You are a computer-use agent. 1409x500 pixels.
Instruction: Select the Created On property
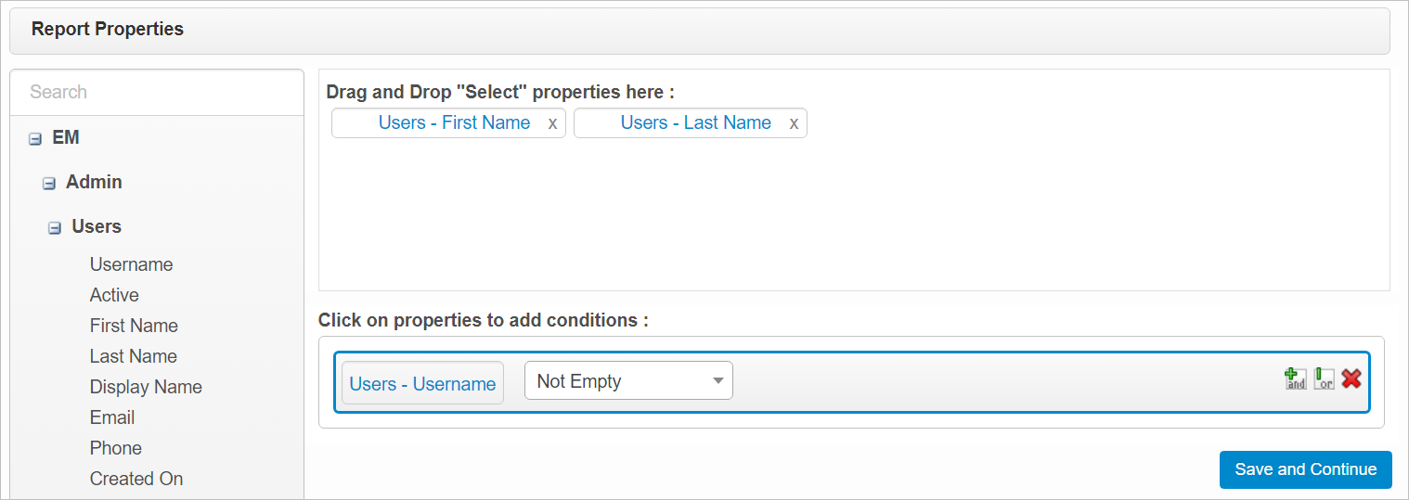pyautogui.click(x=136, y=479)
